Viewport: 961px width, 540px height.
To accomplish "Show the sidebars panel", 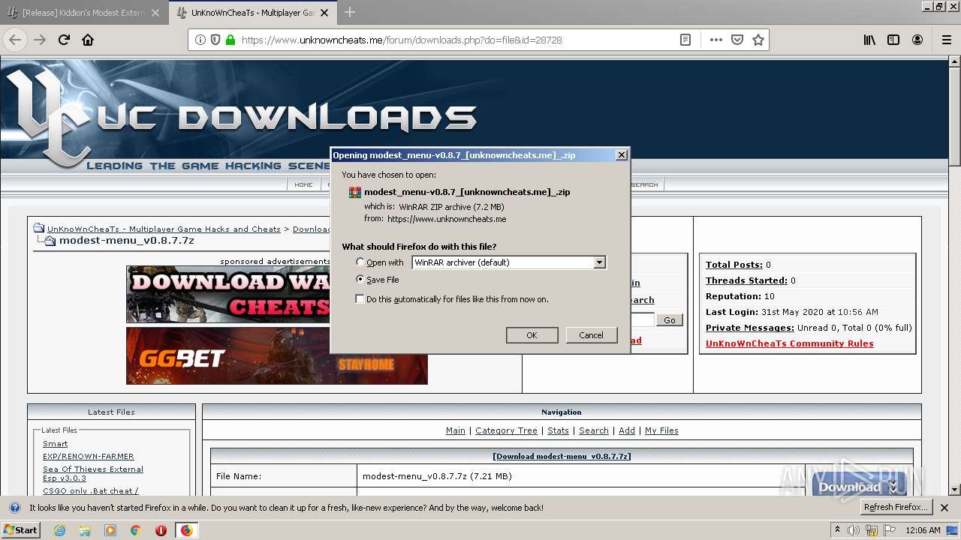I will click(893, 40).
